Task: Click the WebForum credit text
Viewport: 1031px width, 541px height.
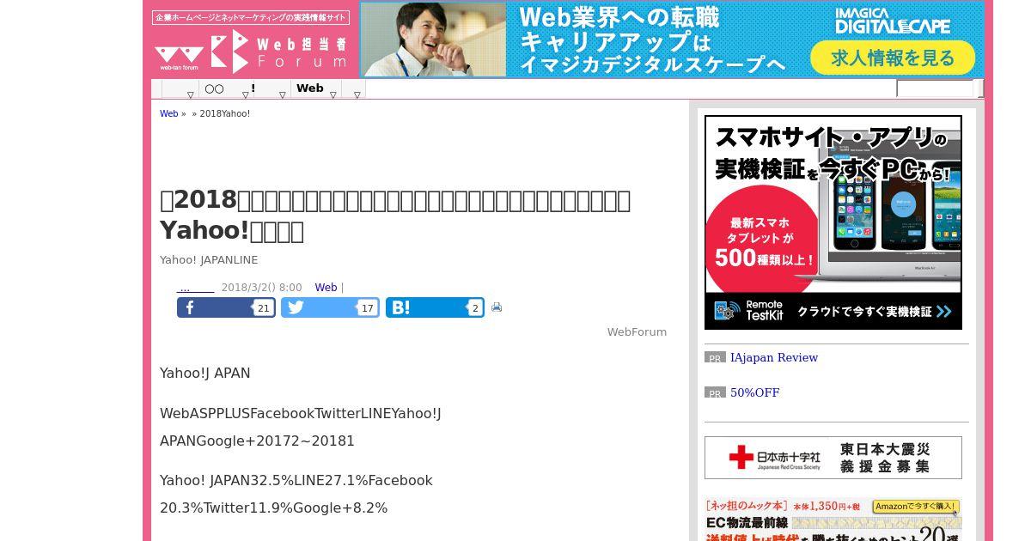Action: click(x=637, y=331)
